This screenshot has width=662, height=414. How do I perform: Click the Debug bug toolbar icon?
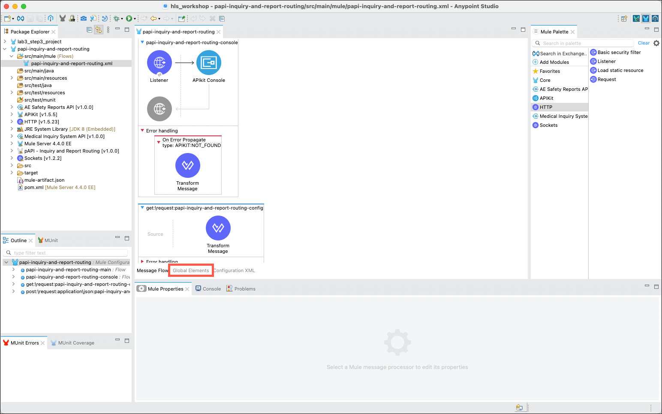(116, 18)
